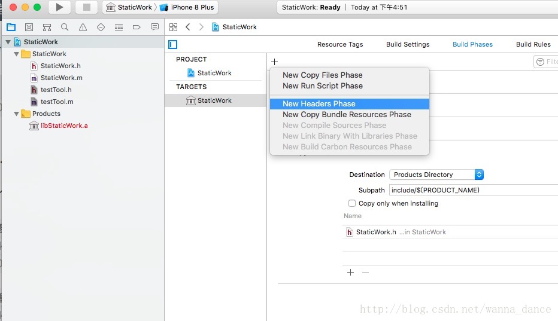
Task: Select testTool.h in the navigator
Action: pyautogui.click(x=56, y=90)
